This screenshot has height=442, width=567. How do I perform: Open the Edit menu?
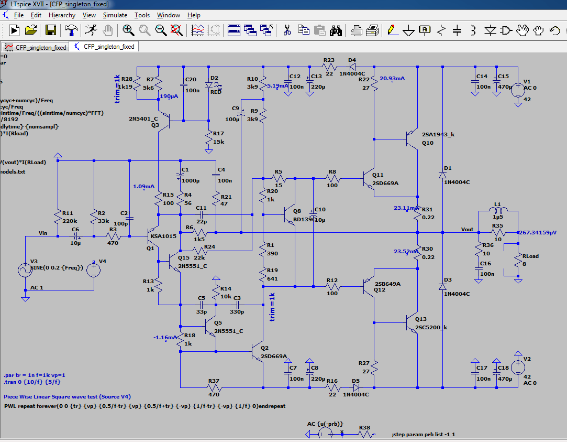tap(36, 15)
